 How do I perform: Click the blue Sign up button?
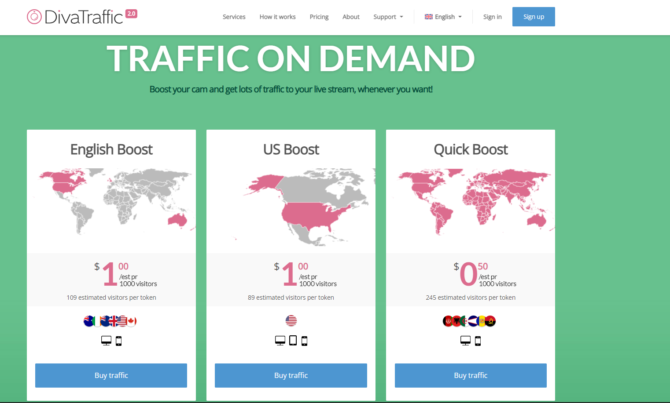pos(534,17)
